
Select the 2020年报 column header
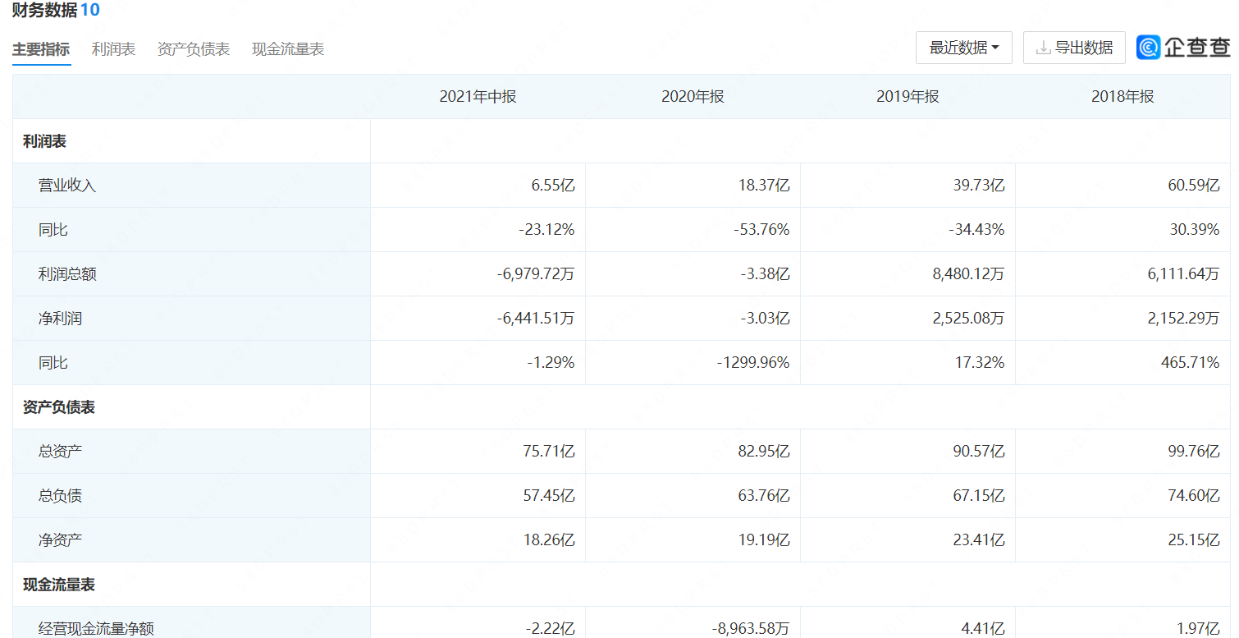692,96
